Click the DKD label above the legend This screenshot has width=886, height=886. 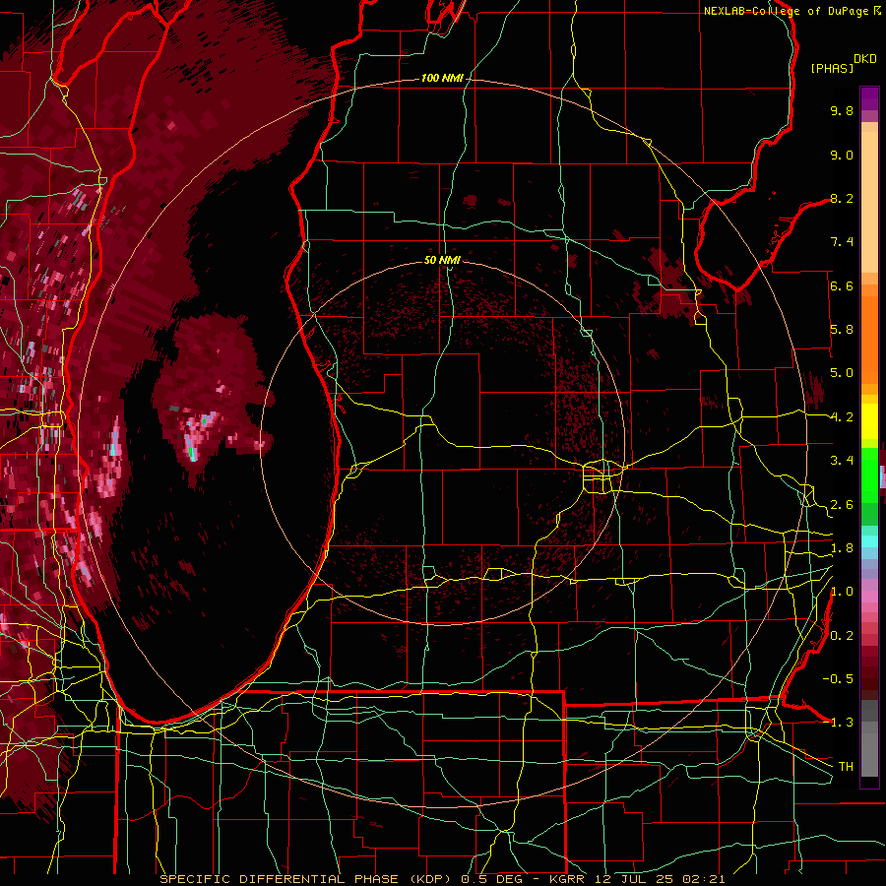865,59
